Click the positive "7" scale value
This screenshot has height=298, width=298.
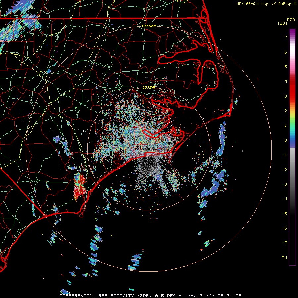pos(286,37)
